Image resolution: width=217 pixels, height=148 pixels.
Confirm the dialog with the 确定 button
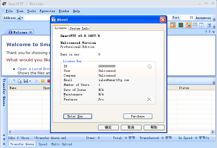(108, 127)
